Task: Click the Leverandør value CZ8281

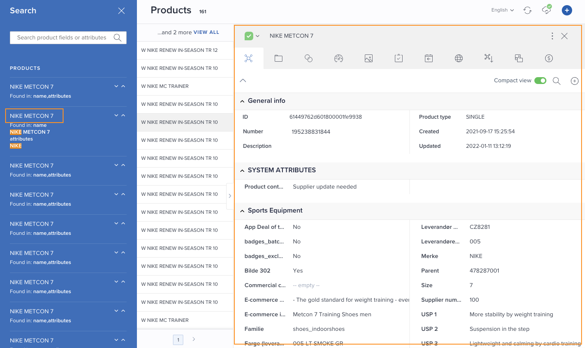Action: click(x=480, y=227)
